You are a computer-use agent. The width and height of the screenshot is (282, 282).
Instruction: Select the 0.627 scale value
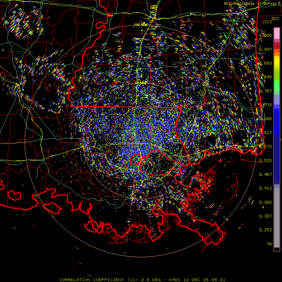tap(265, 133)
